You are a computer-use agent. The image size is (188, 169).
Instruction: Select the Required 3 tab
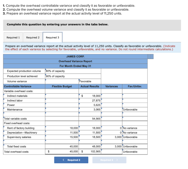click(x=52, y=37)
